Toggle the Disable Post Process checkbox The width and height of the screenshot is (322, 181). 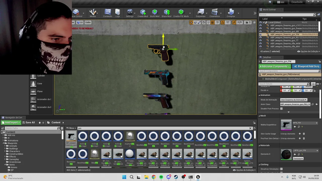click(x=281, y=109)
